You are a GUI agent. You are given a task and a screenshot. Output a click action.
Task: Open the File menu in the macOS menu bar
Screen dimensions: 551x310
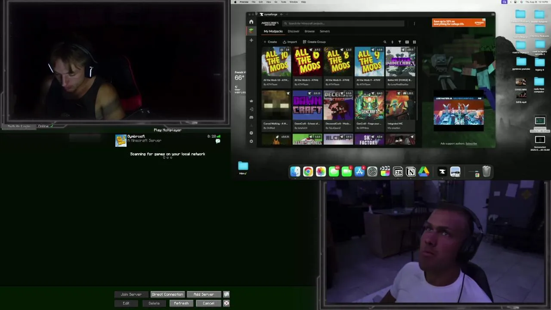[254, 2]
